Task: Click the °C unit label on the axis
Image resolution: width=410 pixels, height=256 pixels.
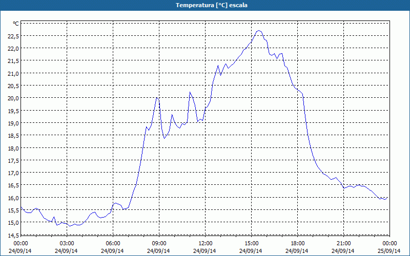Action: pyautogui.click(x=16, y=24)
